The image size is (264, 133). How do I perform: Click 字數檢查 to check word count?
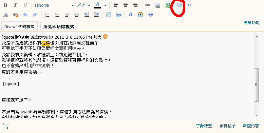tap(204, 126)
